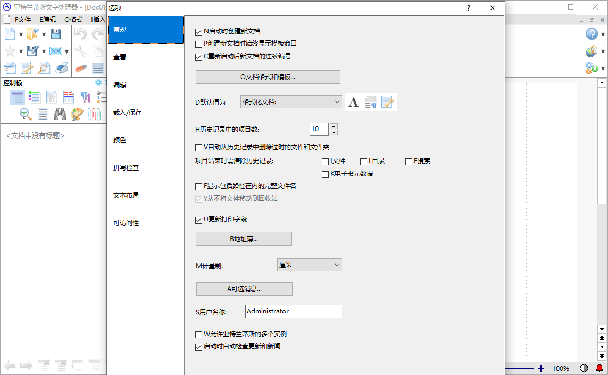This screenshot has height=375, width=608.
Task: Open the paragraph settings icon next to font icon
Action: pos(370,102)
